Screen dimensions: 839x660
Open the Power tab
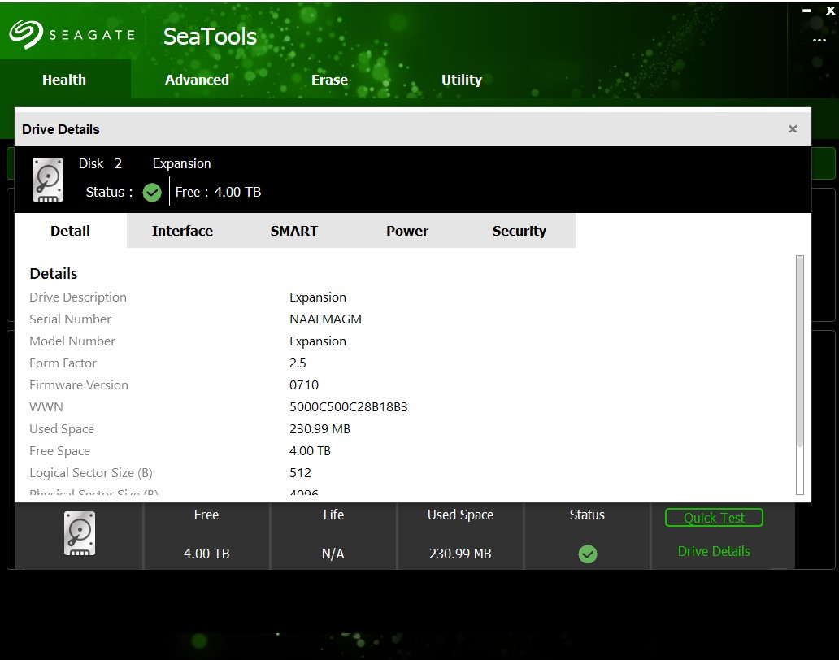point(407,231)
